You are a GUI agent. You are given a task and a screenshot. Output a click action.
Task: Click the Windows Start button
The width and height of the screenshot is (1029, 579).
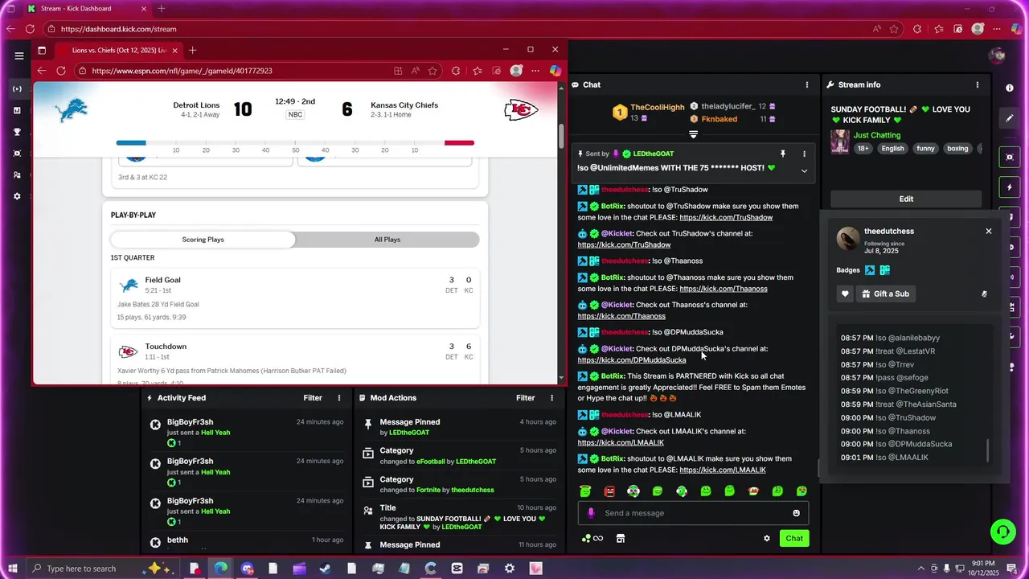(x=13, y=569)
